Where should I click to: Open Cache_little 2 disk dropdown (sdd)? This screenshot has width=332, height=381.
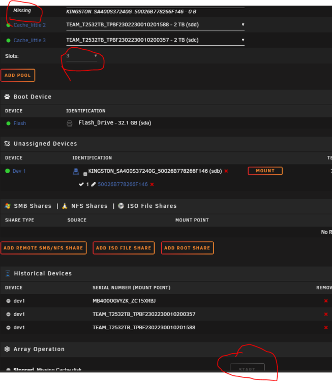[155, 25]
